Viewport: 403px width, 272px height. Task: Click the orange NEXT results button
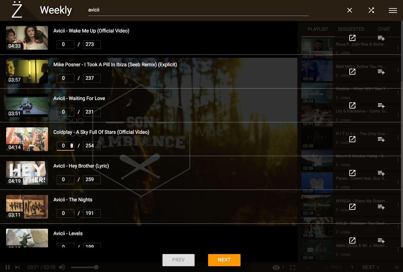click(x=224, y=260)
